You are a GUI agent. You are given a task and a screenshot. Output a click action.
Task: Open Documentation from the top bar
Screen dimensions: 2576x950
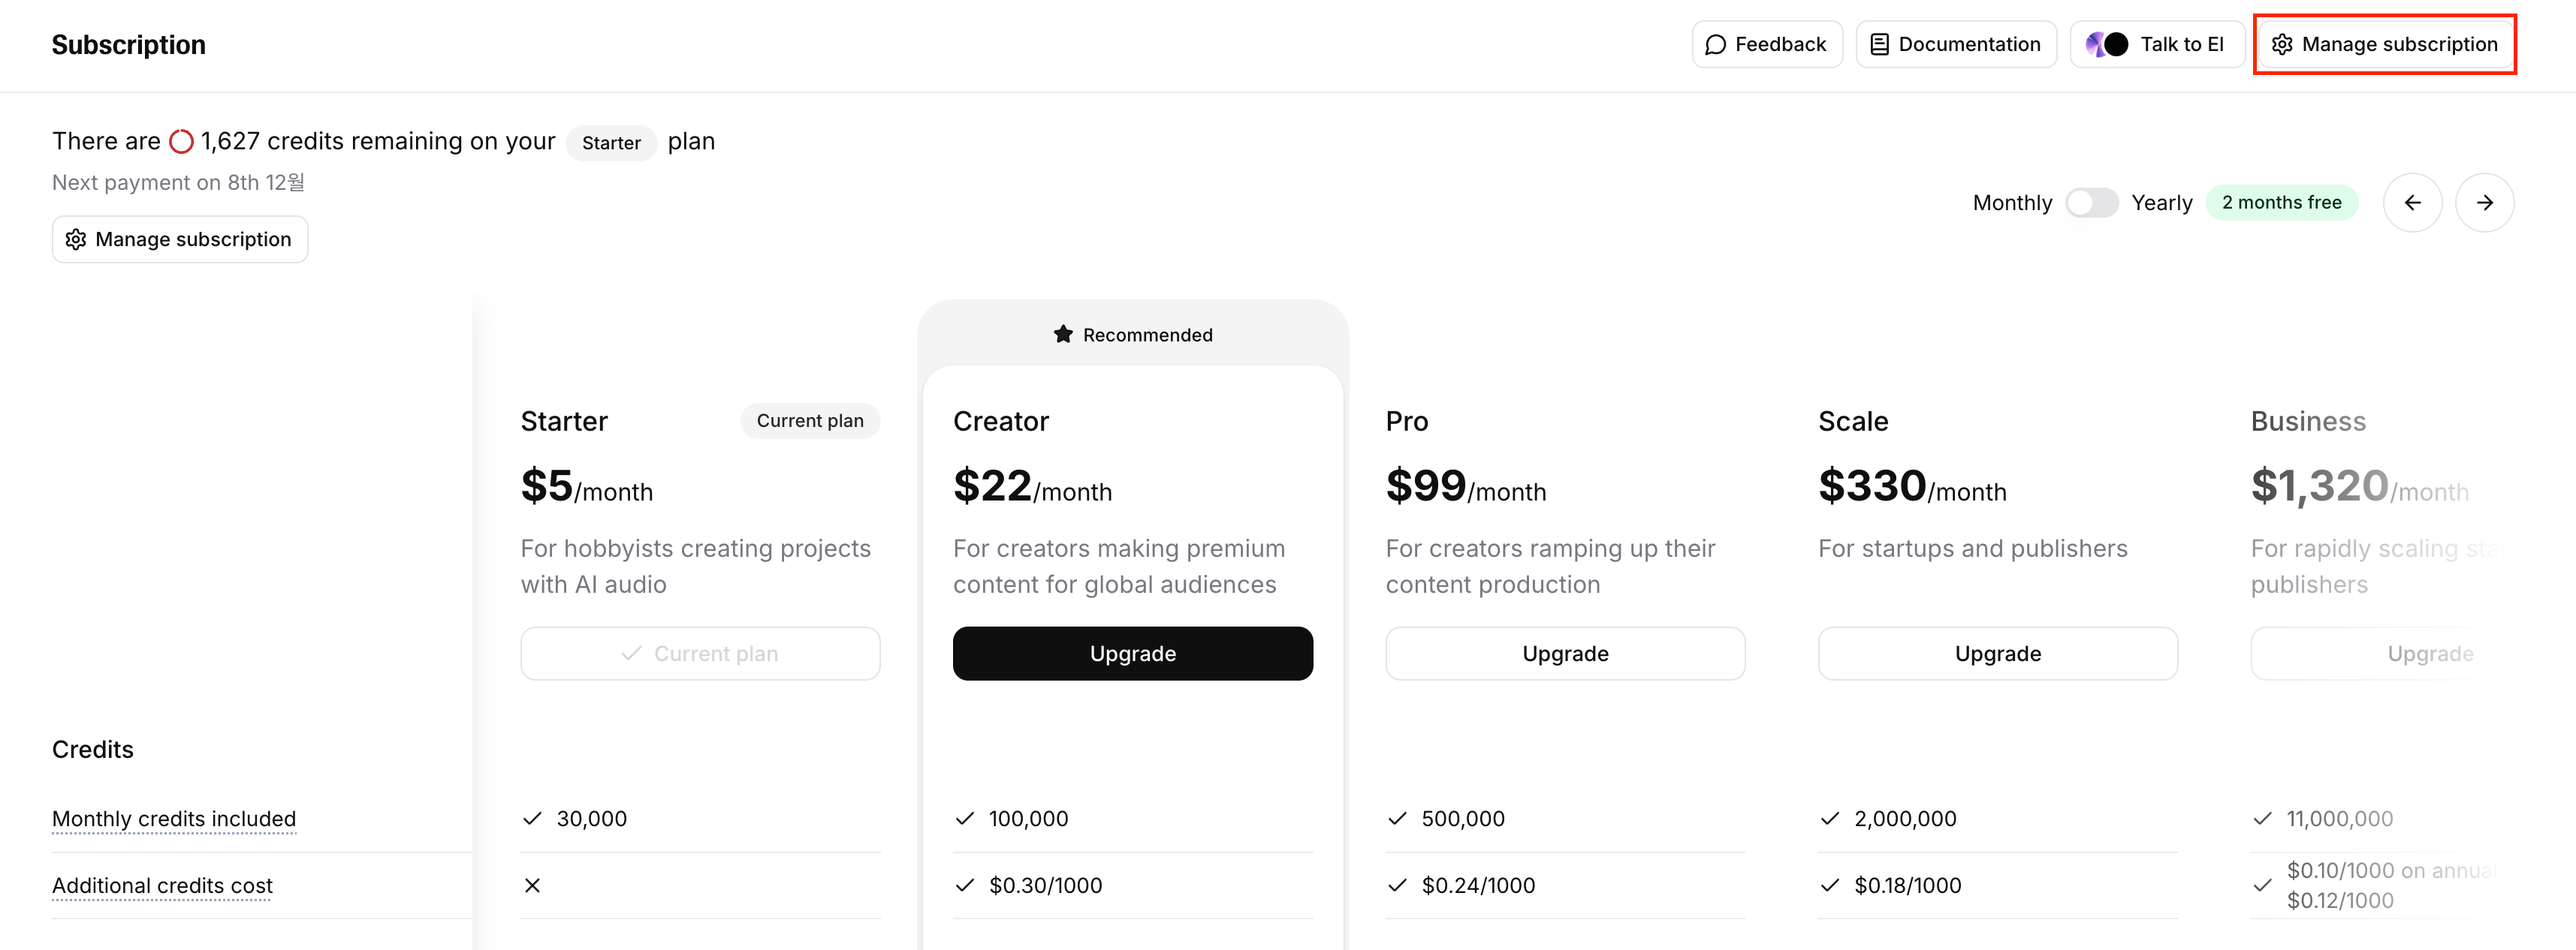pos(1955,44)
